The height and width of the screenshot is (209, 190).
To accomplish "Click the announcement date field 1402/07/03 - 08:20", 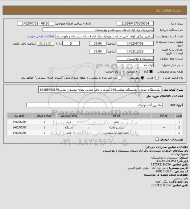I will point(36,23).
